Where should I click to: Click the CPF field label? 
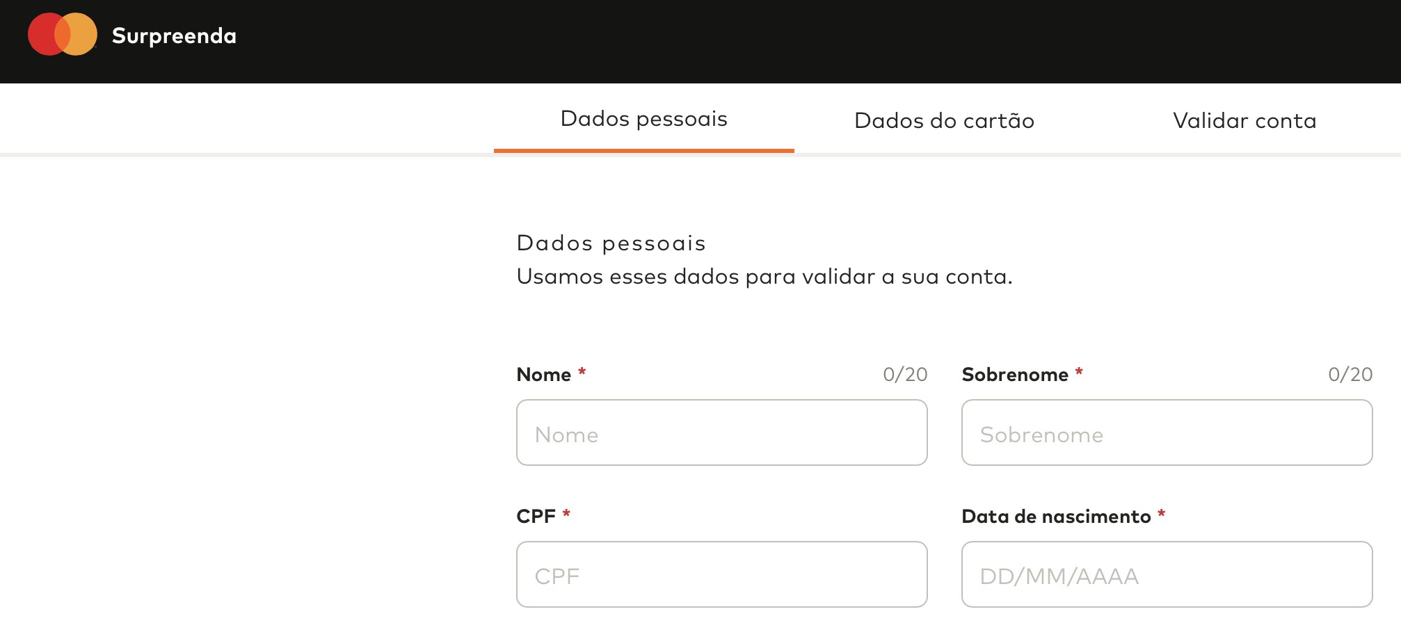tap(536, 517)
